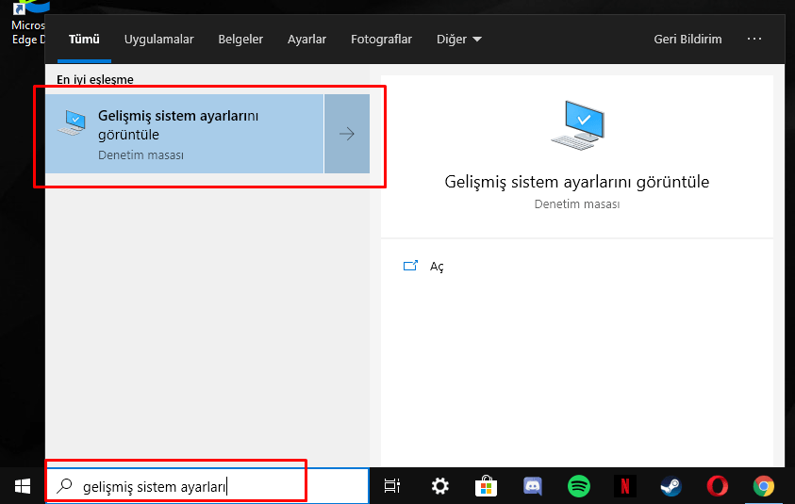This screenshot has width=795, height=504.
Task: Launch Settings gear from the taskbar
Action: [x=439, y=486]
